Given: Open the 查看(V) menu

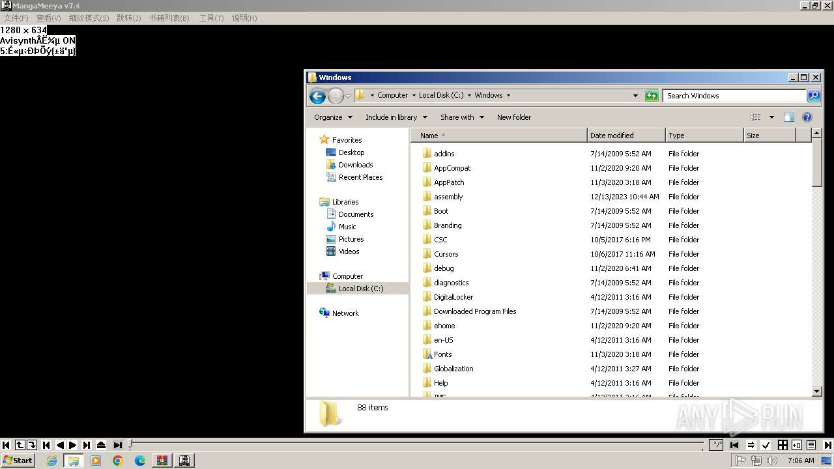Looking at the screenshot, I should point(48,18).
